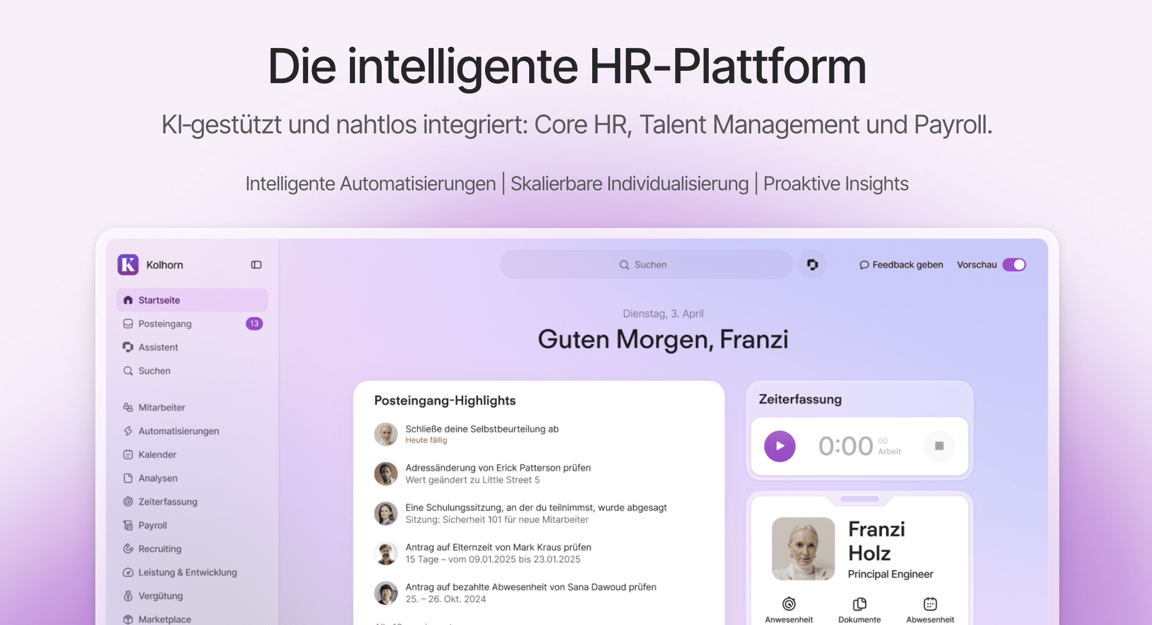
Task: Open the AI assistant round button in header
Action: click(813, 265)
